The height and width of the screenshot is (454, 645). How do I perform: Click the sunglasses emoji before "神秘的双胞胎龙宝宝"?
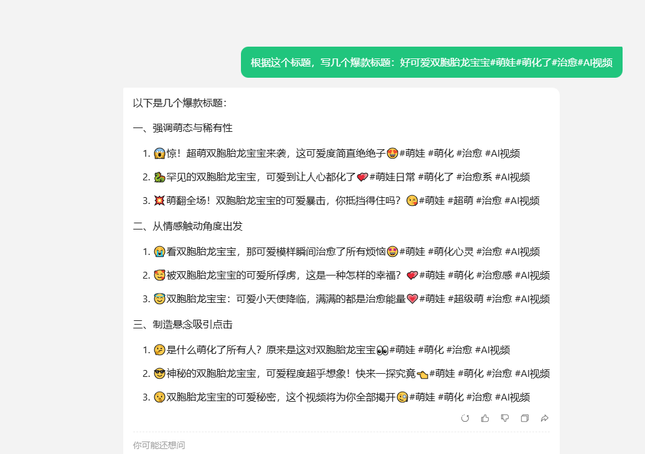tap(159, 374)
